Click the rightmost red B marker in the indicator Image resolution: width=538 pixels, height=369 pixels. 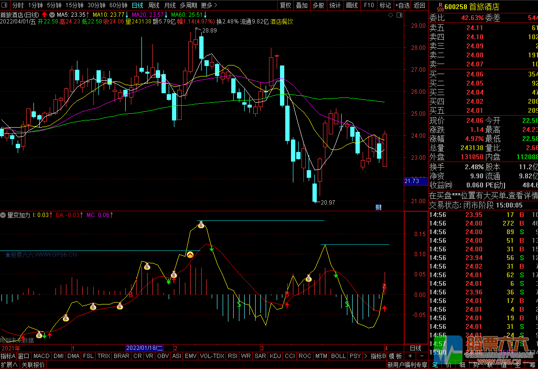tap(384, 286)
